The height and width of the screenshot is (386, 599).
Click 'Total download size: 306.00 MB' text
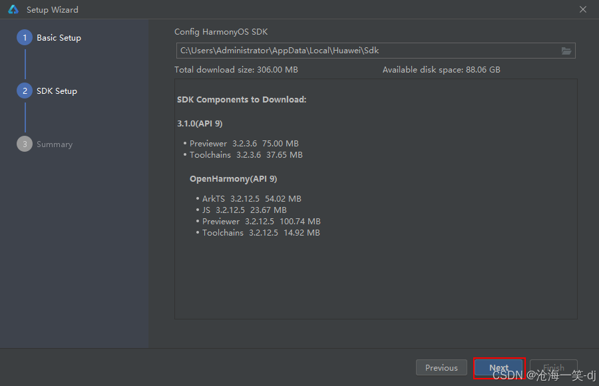tap(236, 70)
